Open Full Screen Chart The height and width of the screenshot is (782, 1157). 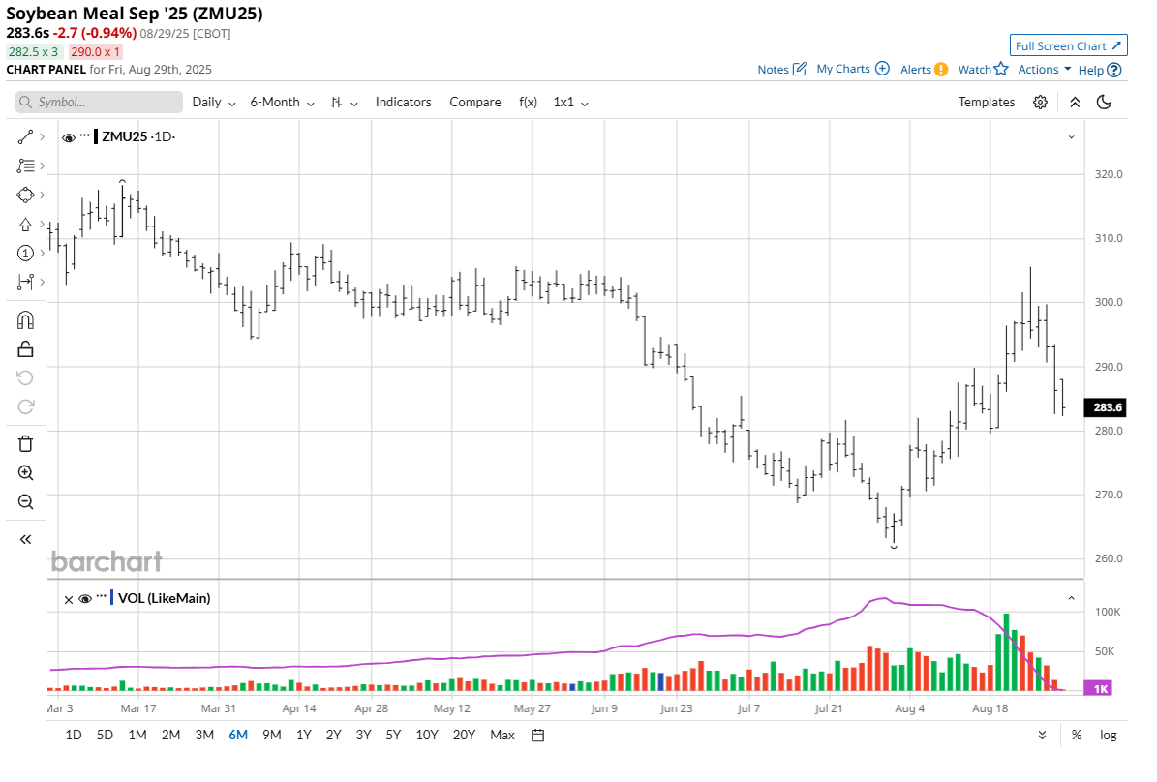[x=1068, y=45]
